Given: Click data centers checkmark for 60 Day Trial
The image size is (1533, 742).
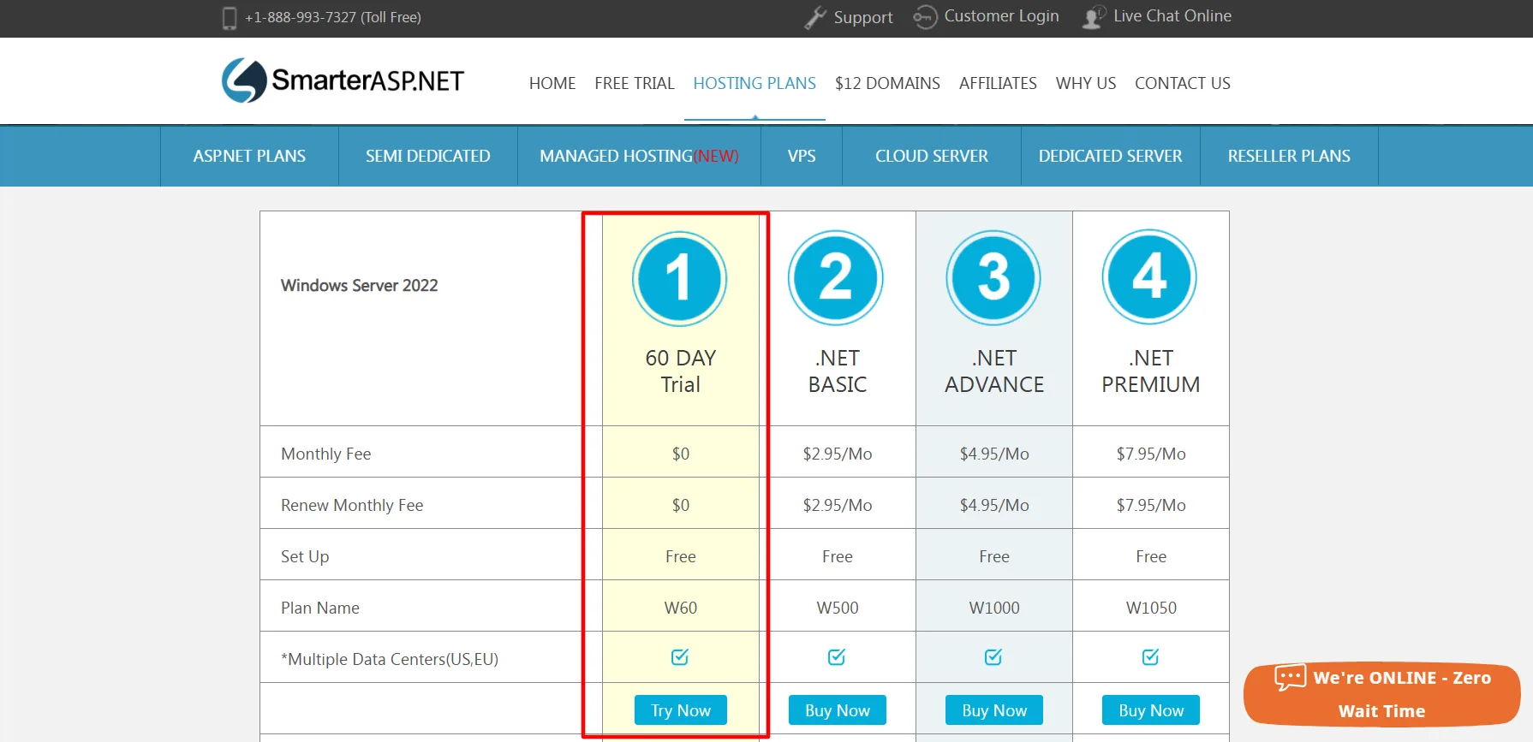Looking at the screenshot, I should point(680,656).
